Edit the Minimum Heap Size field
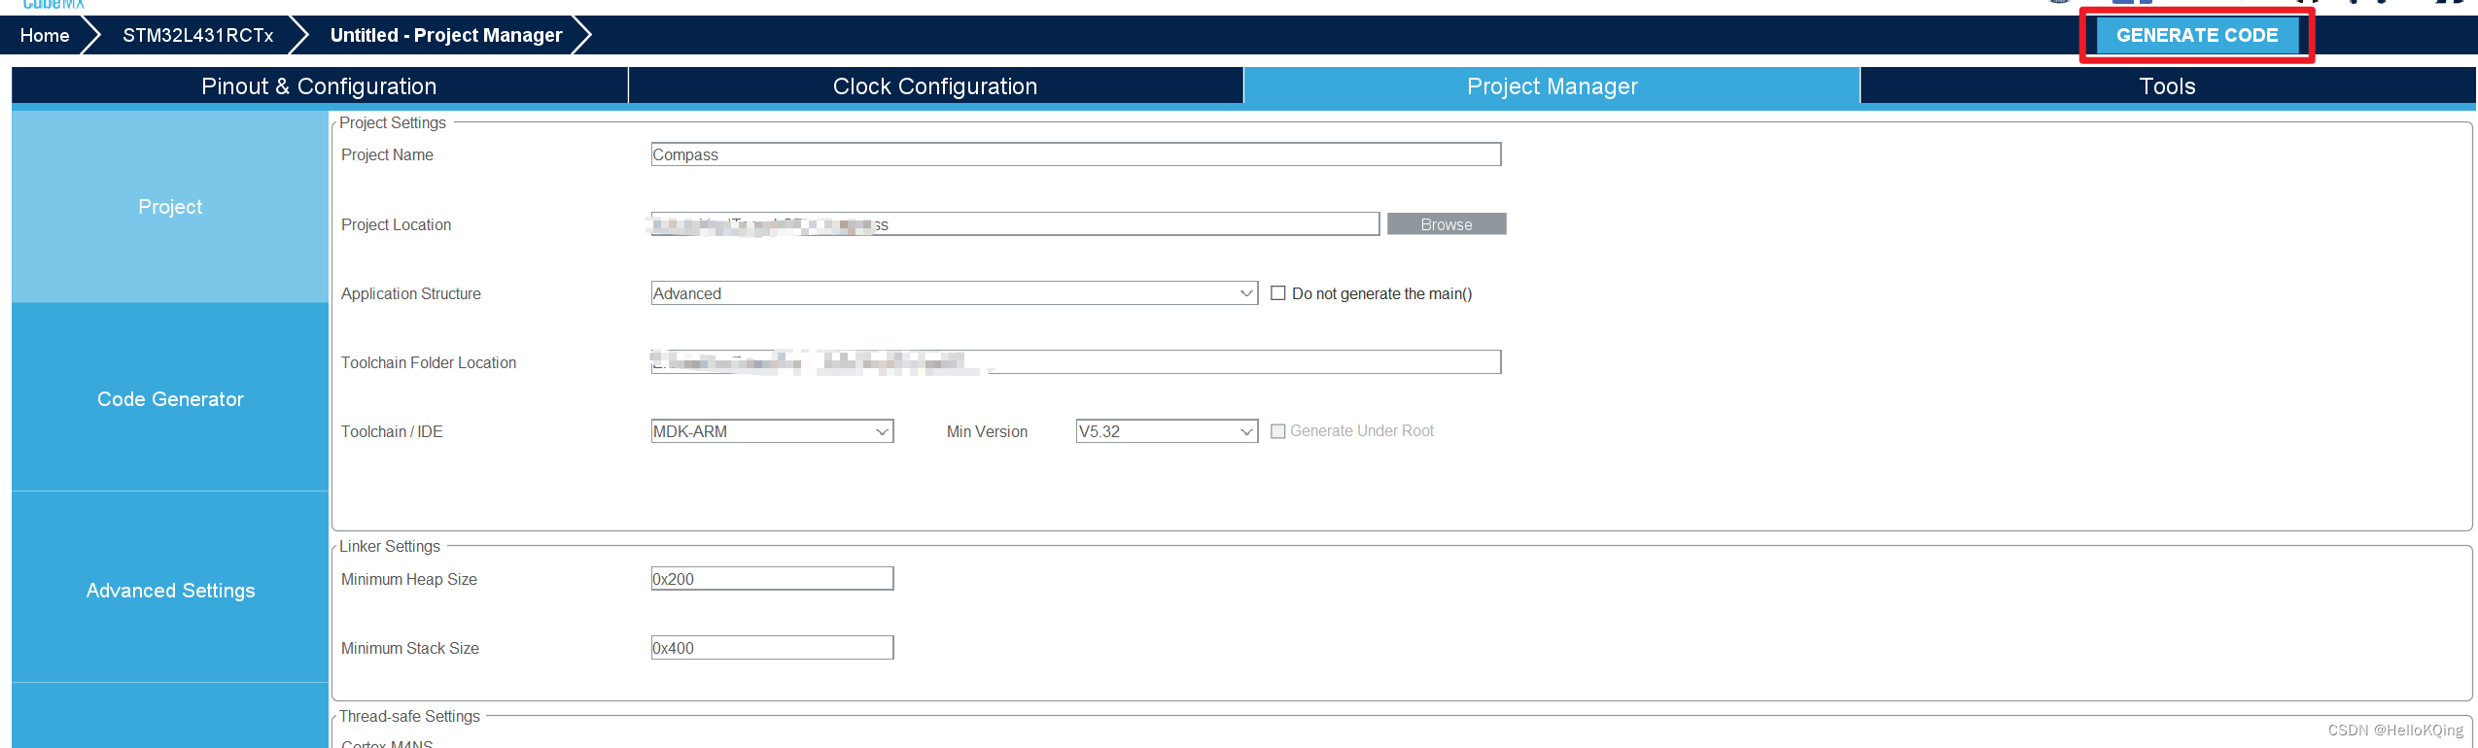Viewport: 2478px width, 748px height. [772, 579]
